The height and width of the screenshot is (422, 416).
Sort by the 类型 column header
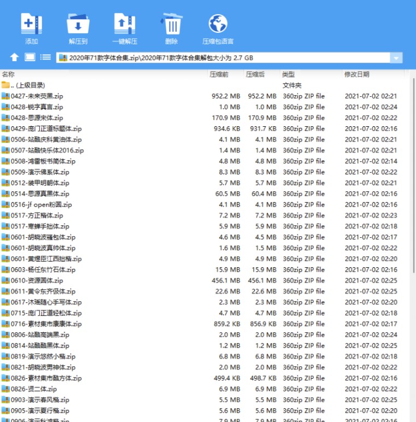coord(288,74)
